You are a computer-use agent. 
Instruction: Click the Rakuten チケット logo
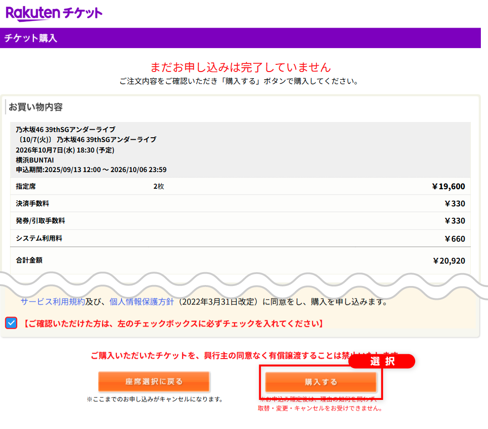coord(54,12)
